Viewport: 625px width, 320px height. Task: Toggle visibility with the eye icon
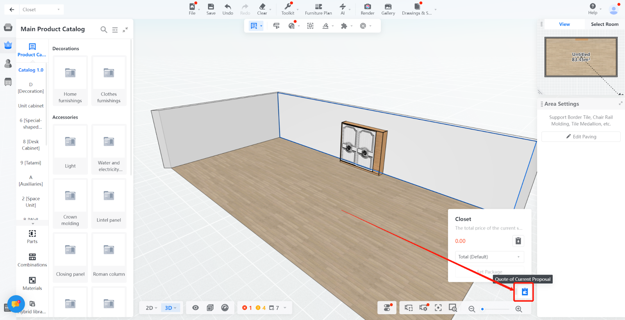point(195,308)
